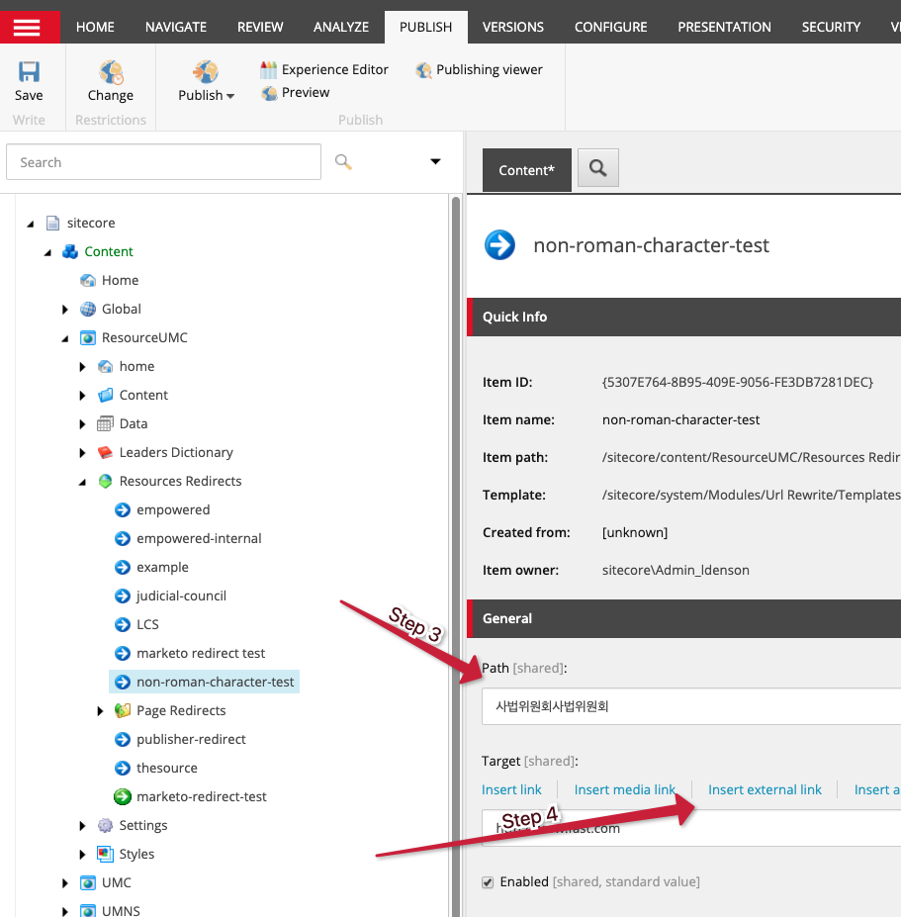
Task: Collapse the General section header
Action: click(x=684, y=618)
